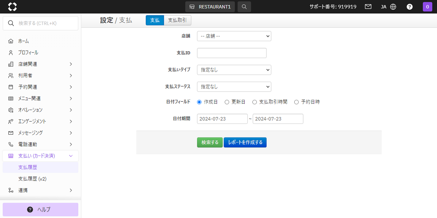Click the ヘルプ button at sidebar bottom
This screenshot has width=437, height=218.
pyautogui.click(x=40, y=210)
